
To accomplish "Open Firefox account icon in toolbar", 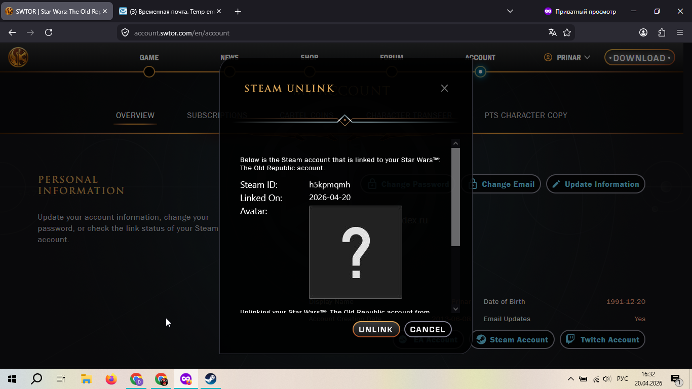I will tap(643, 32).
